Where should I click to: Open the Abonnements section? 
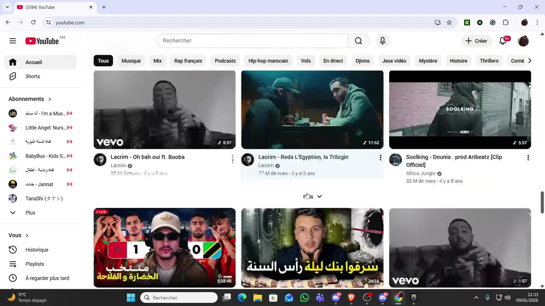pos(30,99)
